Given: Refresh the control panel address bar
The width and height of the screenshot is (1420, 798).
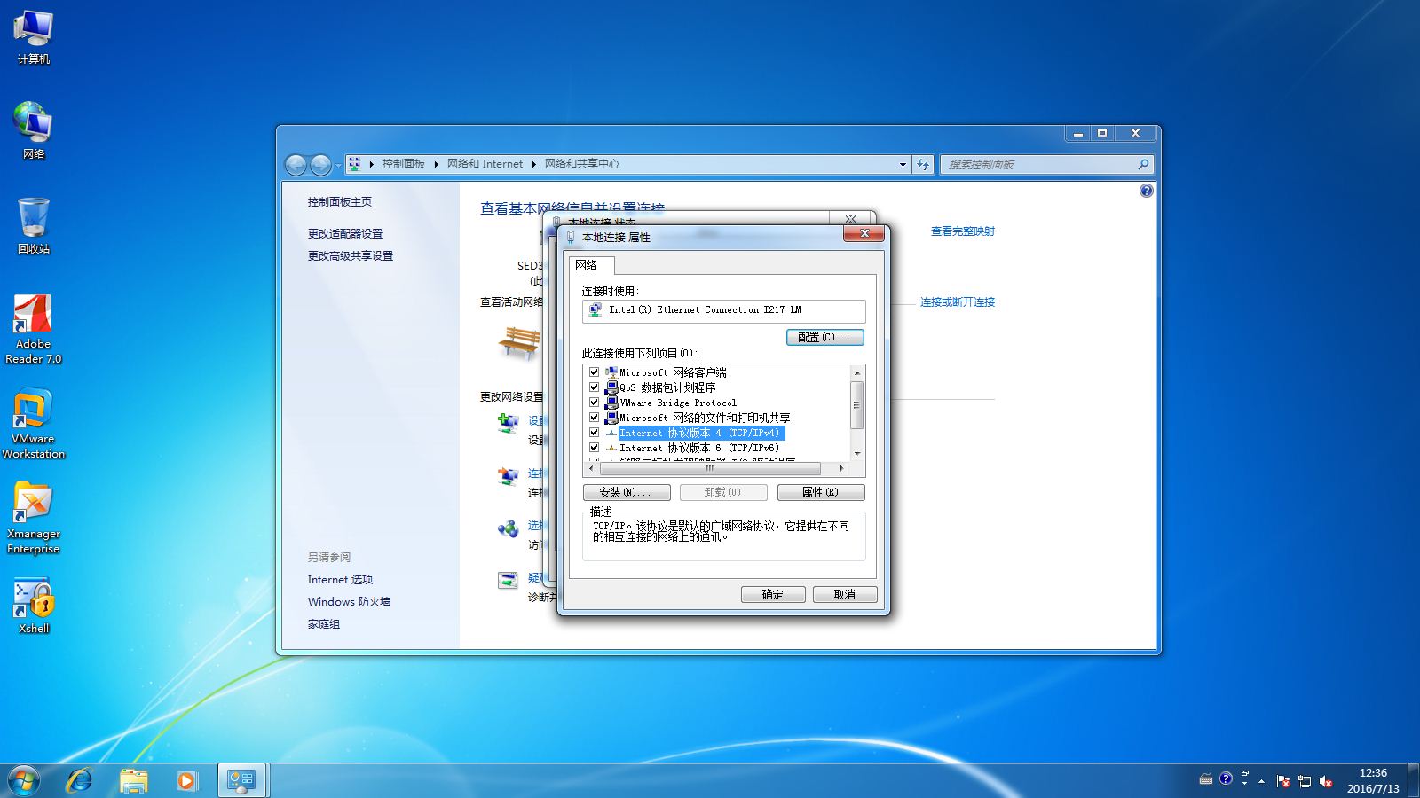Looking at the screenshot, I should tap(923, 164).
